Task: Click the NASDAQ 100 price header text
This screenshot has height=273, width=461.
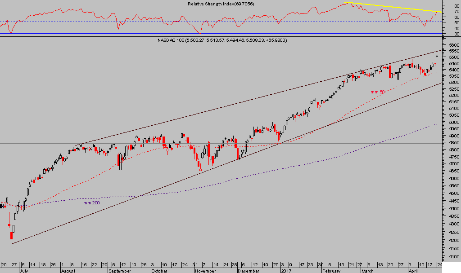Action: (221, 40)
